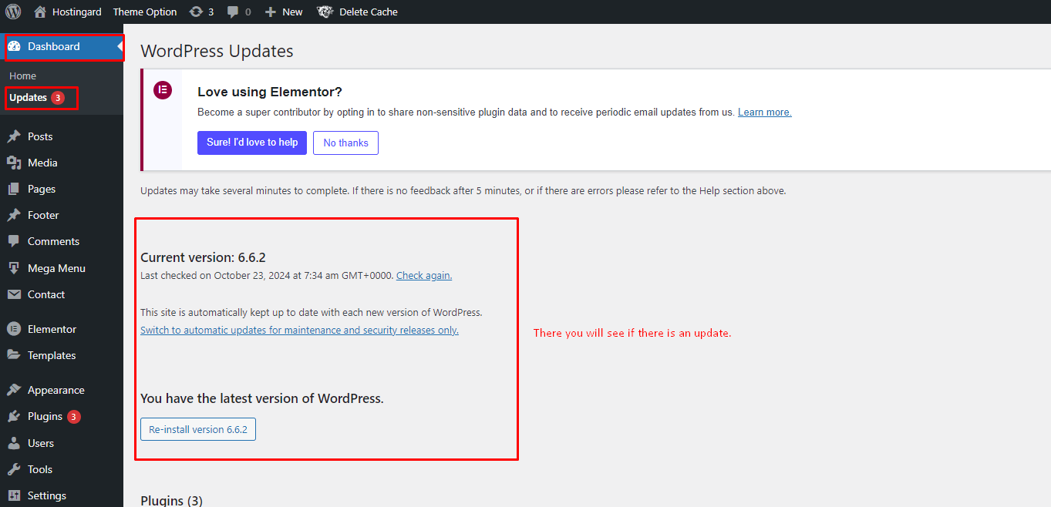
Task: Click the Elementor sidebar icon
Action: 14,329
